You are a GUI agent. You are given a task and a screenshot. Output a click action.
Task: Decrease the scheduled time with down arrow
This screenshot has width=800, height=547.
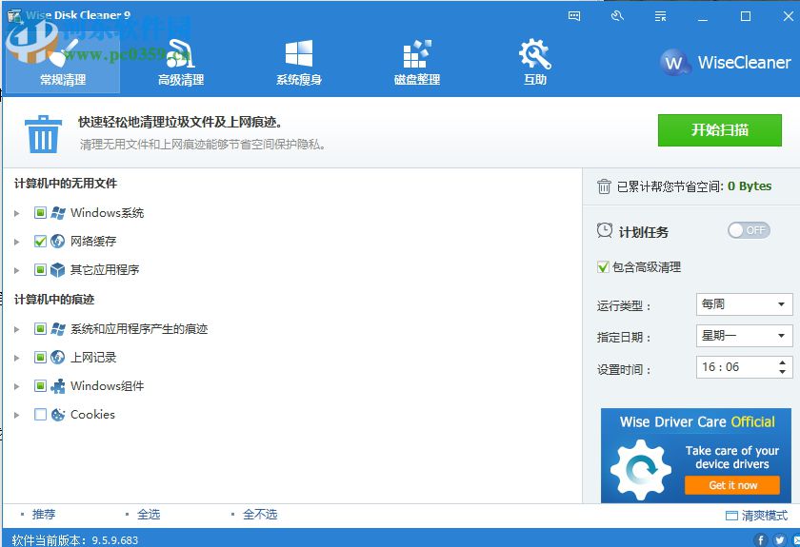click(x=783, y=372)
